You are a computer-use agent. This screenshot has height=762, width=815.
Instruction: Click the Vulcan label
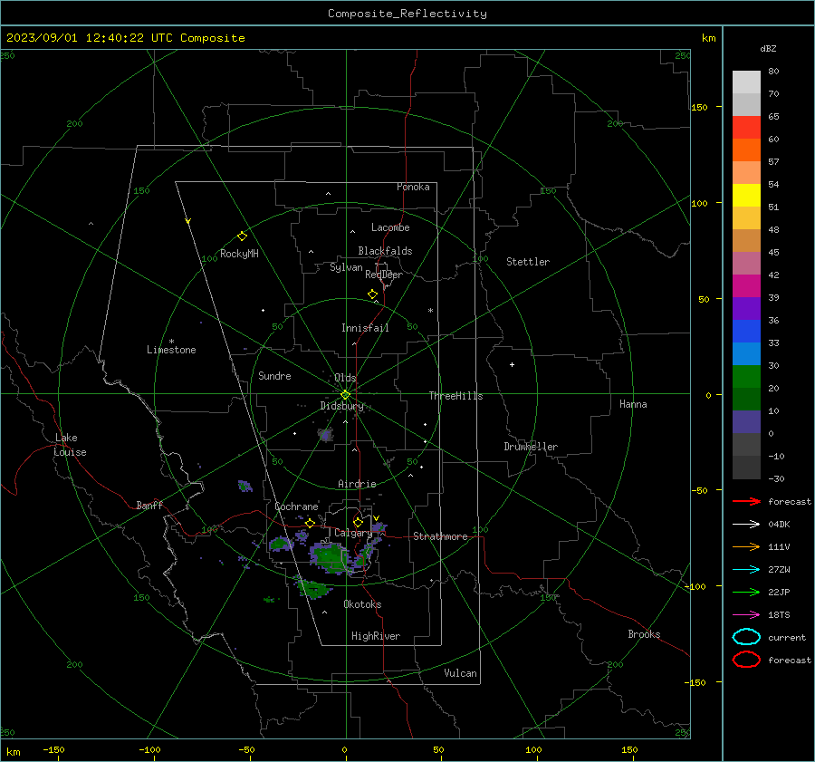[x=460, y=673]
